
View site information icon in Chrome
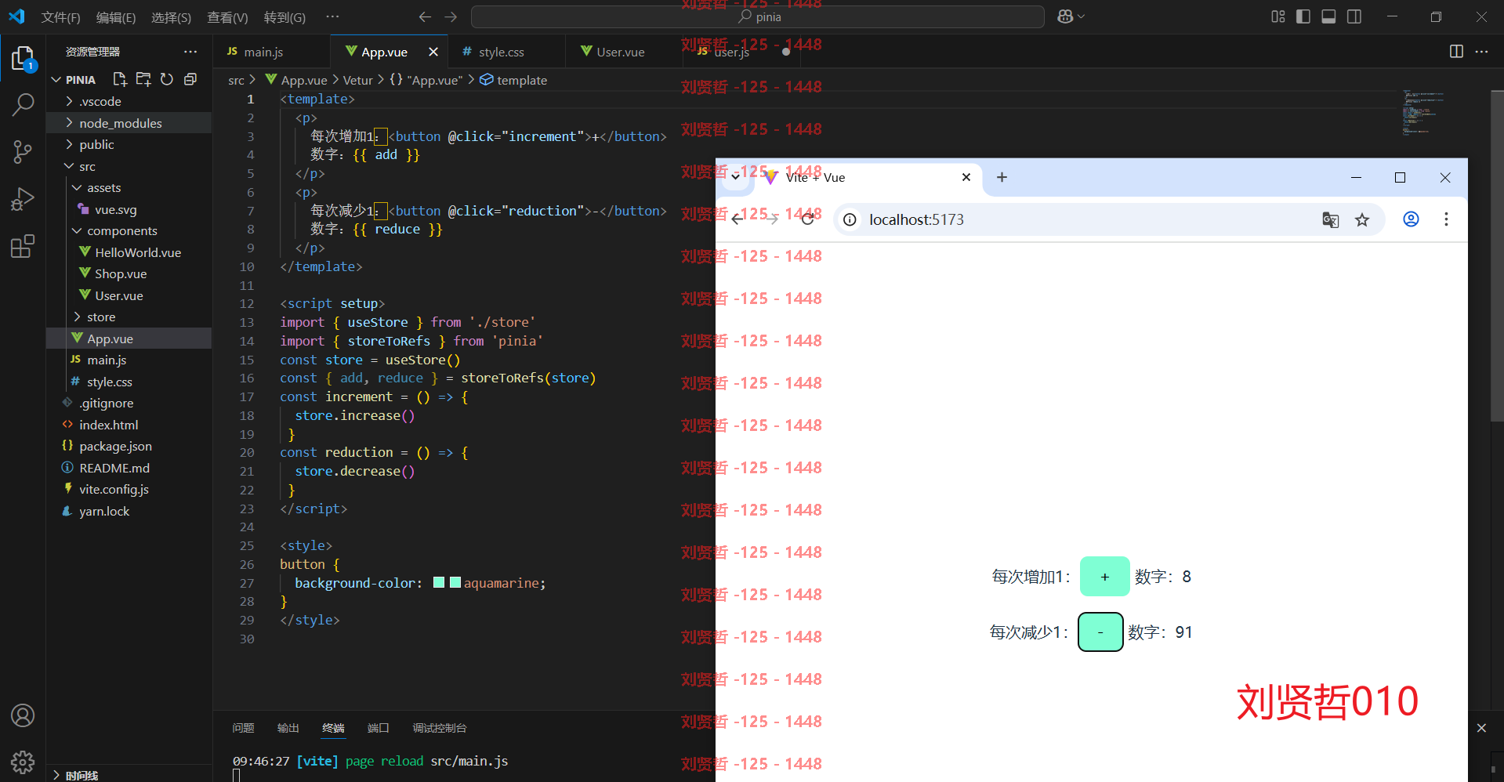(x=850, y=219)
